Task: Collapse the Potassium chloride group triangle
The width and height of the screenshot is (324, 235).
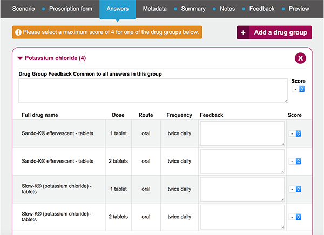Action: (20, 58)
